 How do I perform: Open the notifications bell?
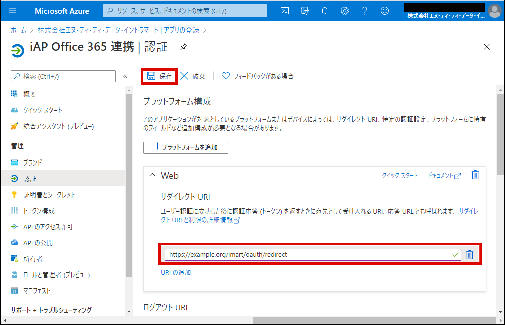click(x=325, y=11)
